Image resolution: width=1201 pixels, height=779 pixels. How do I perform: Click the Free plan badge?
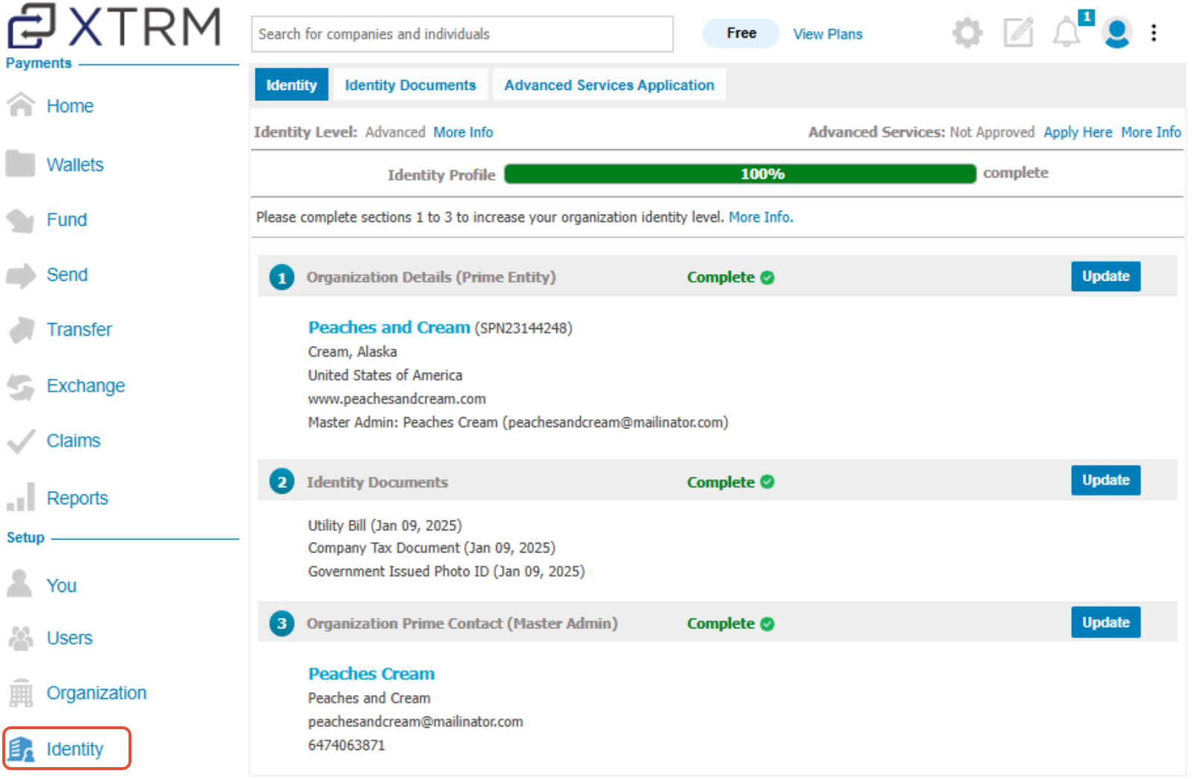(741, 33)
